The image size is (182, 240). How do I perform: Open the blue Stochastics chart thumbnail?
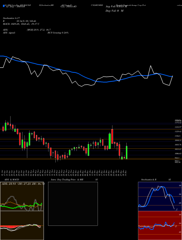pos(160,196)
